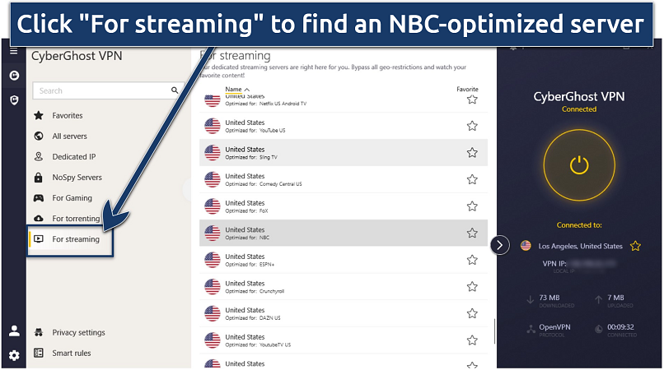Sort servers by the Name column header
Viewport: 664px width, 370px height.
point(237,89)
